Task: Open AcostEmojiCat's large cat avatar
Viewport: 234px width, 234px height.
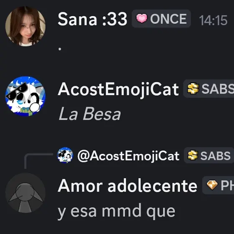Action: (25, 96)
